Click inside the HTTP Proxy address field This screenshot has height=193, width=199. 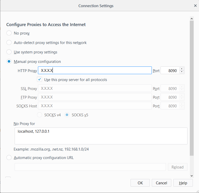point(95,70)
